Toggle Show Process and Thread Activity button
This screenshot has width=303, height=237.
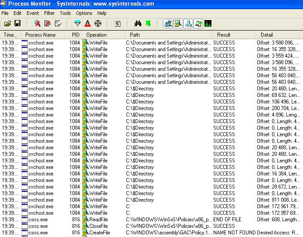tap(198, 24)
